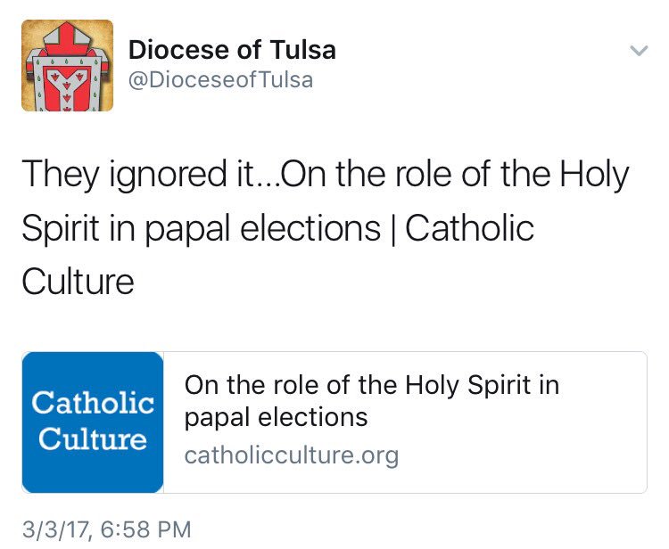The height and width of the screenshot is (549, 669).
Task: Click the shield in the diocese crest avatar
Action: click(x=67, y=80)
